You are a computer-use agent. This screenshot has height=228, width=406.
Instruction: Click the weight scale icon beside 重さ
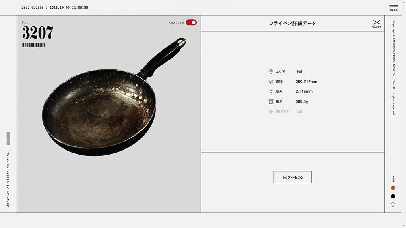coord(271,101)
